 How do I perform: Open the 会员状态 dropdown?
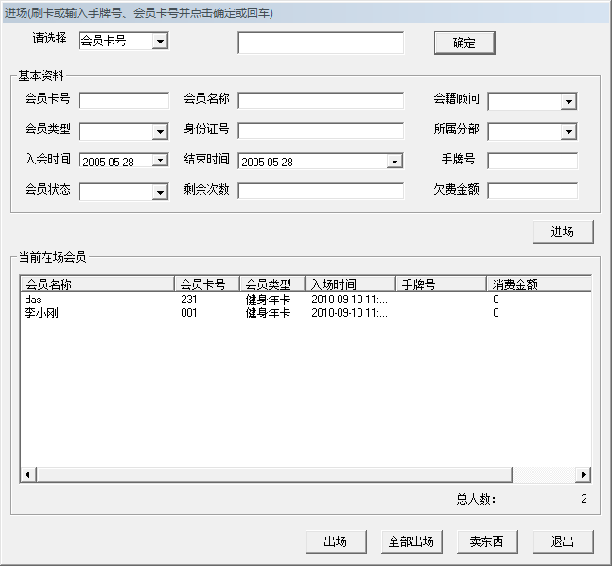click(160, 192)
